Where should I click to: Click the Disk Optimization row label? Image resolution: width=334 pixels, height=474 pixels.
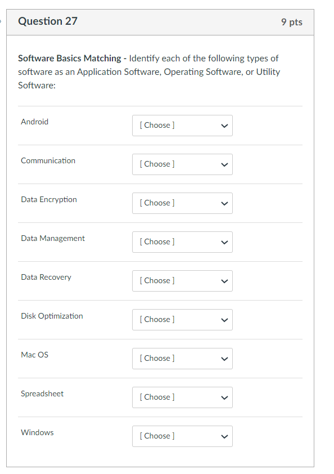52,316
